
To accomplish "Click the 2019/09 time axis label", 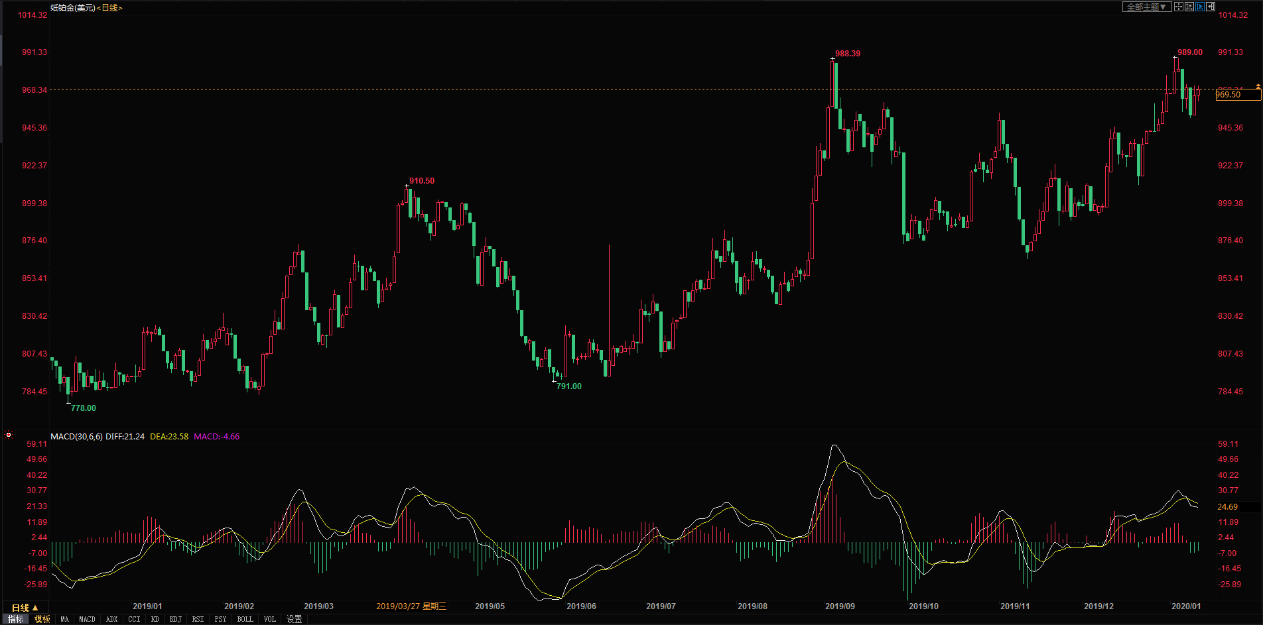I will tap(840, 606).
